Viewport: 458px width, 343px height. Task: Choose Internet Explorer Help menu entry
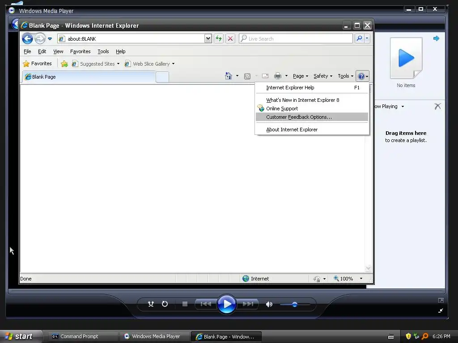tap(312, 88)
